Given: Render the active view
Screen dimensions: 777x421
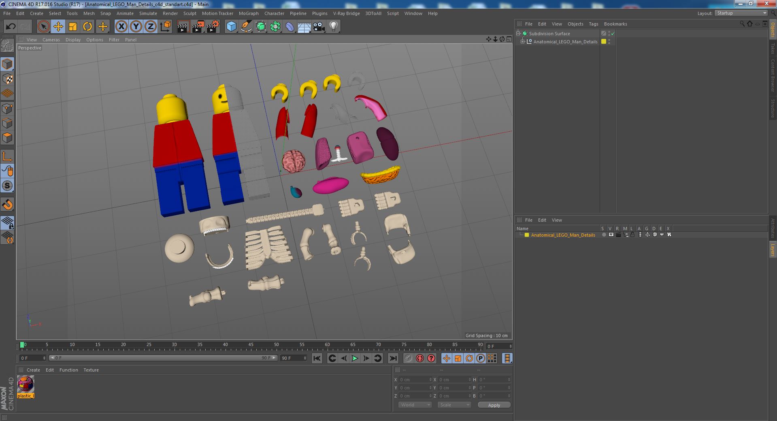Looking at the screenshot, I should [183, 27].
